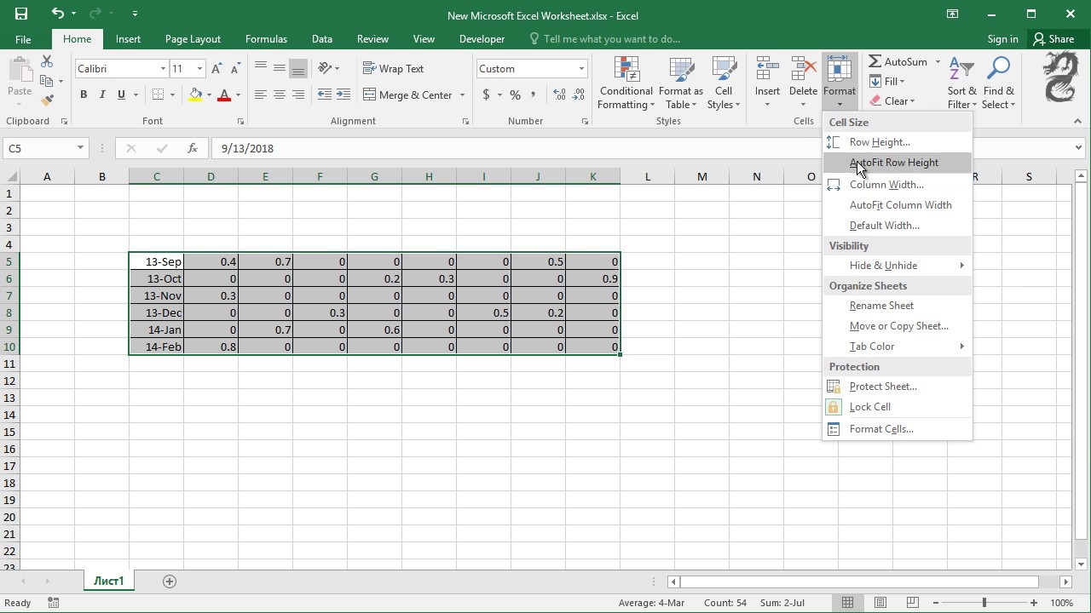Open the Data ribbon tab
The width and height of the screenshot is (1091, 613).
pyautogui.click(x=321, y=39)
